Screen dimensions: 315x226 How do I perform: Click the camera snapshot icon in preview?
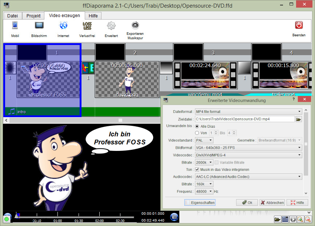(x=174, y=217)
